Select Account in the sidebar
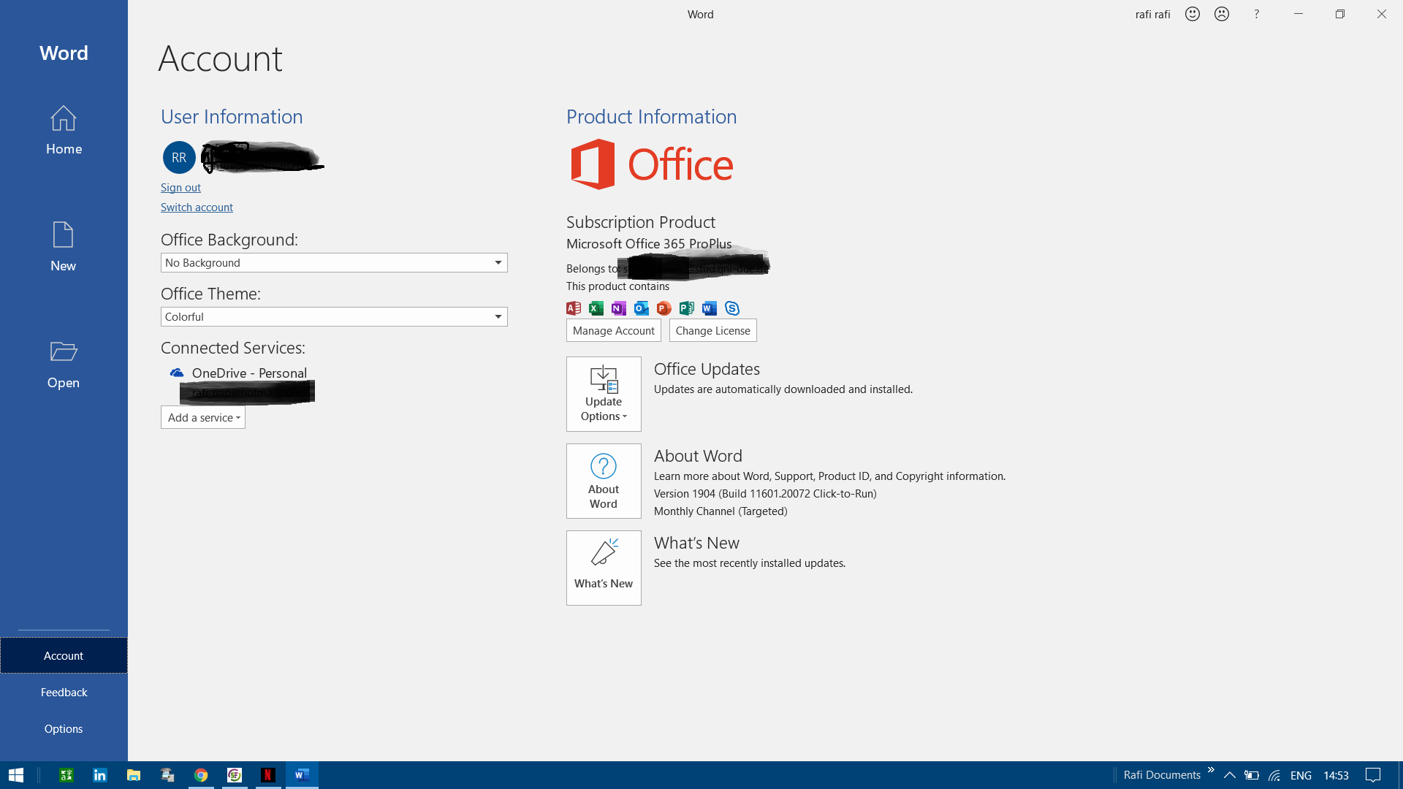 coord(64,656)
